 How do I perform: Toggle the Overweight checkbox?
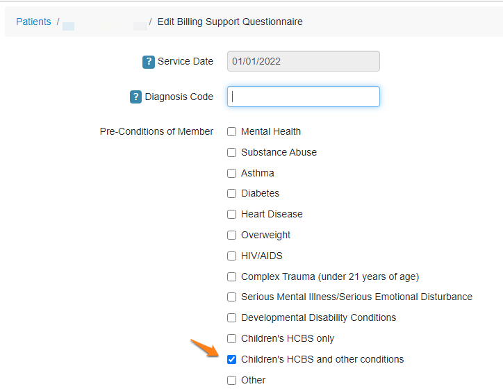231,235
